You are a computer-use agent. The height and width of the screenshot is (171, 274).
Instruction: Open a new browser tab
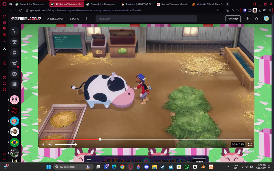point(227,4)
